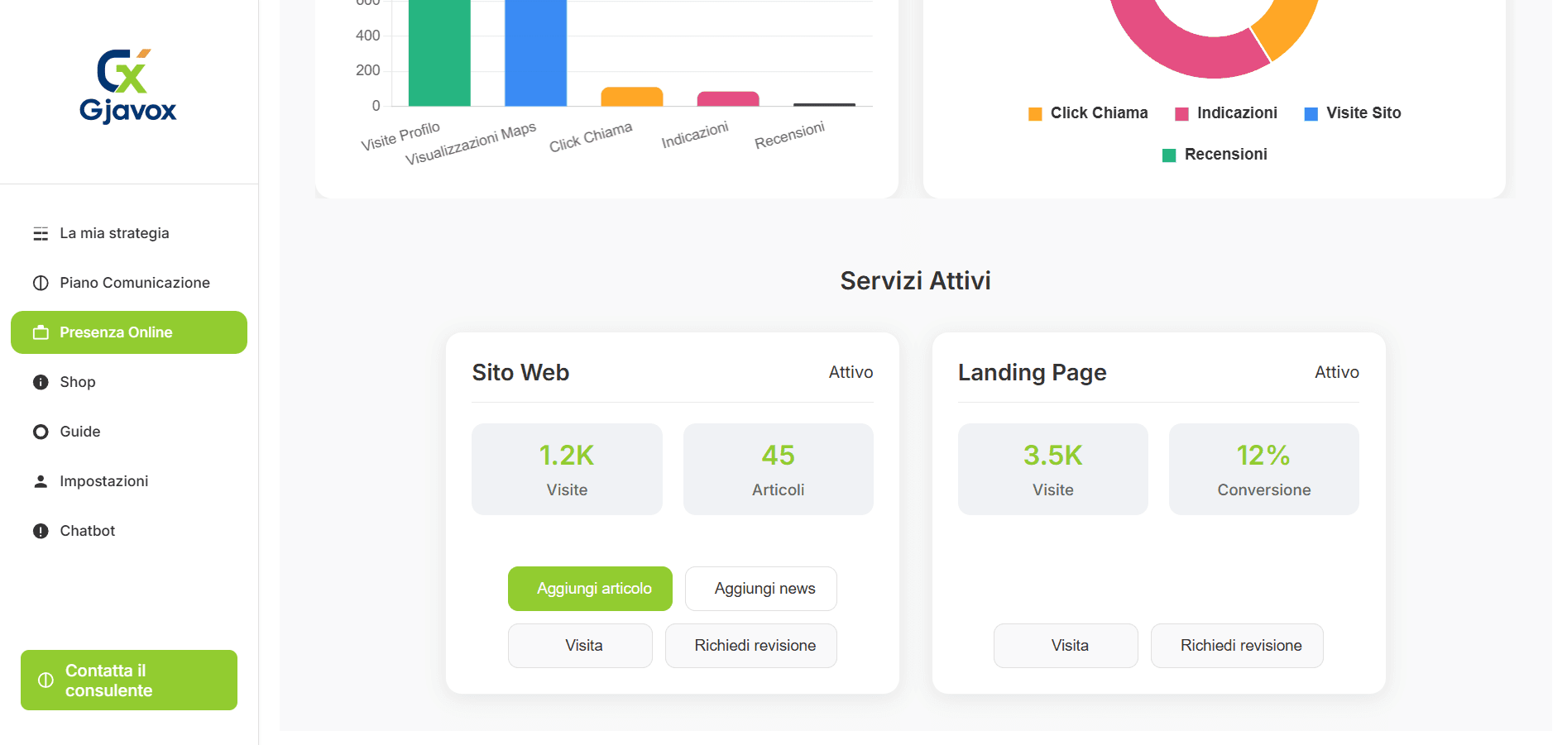Screen dimensions: 1567x745
Task: Toggle the Recensioni legend entry
Action: click(x=1214, y=154)
